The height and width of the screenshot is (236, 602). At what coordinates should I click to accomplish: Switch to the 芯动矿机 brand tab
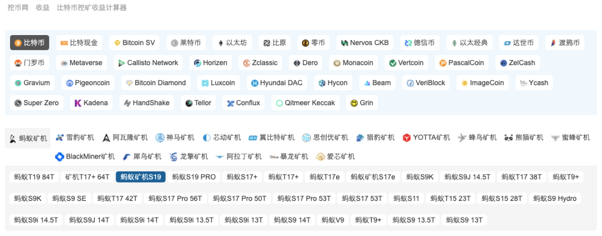[221, 137]
